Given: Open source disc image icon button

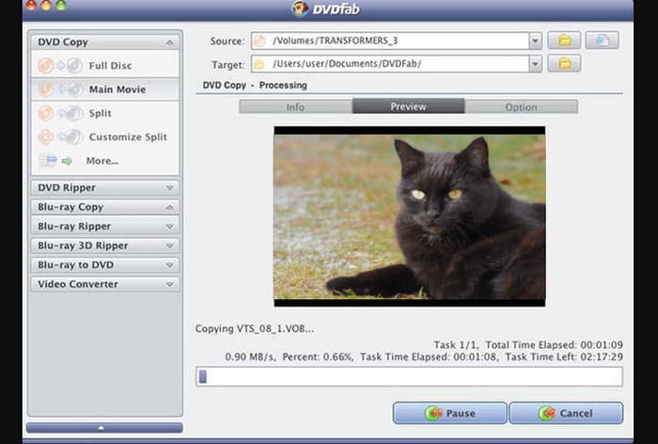Looking at the screenshot, I should pyautogui.click(x=602, y=40).
